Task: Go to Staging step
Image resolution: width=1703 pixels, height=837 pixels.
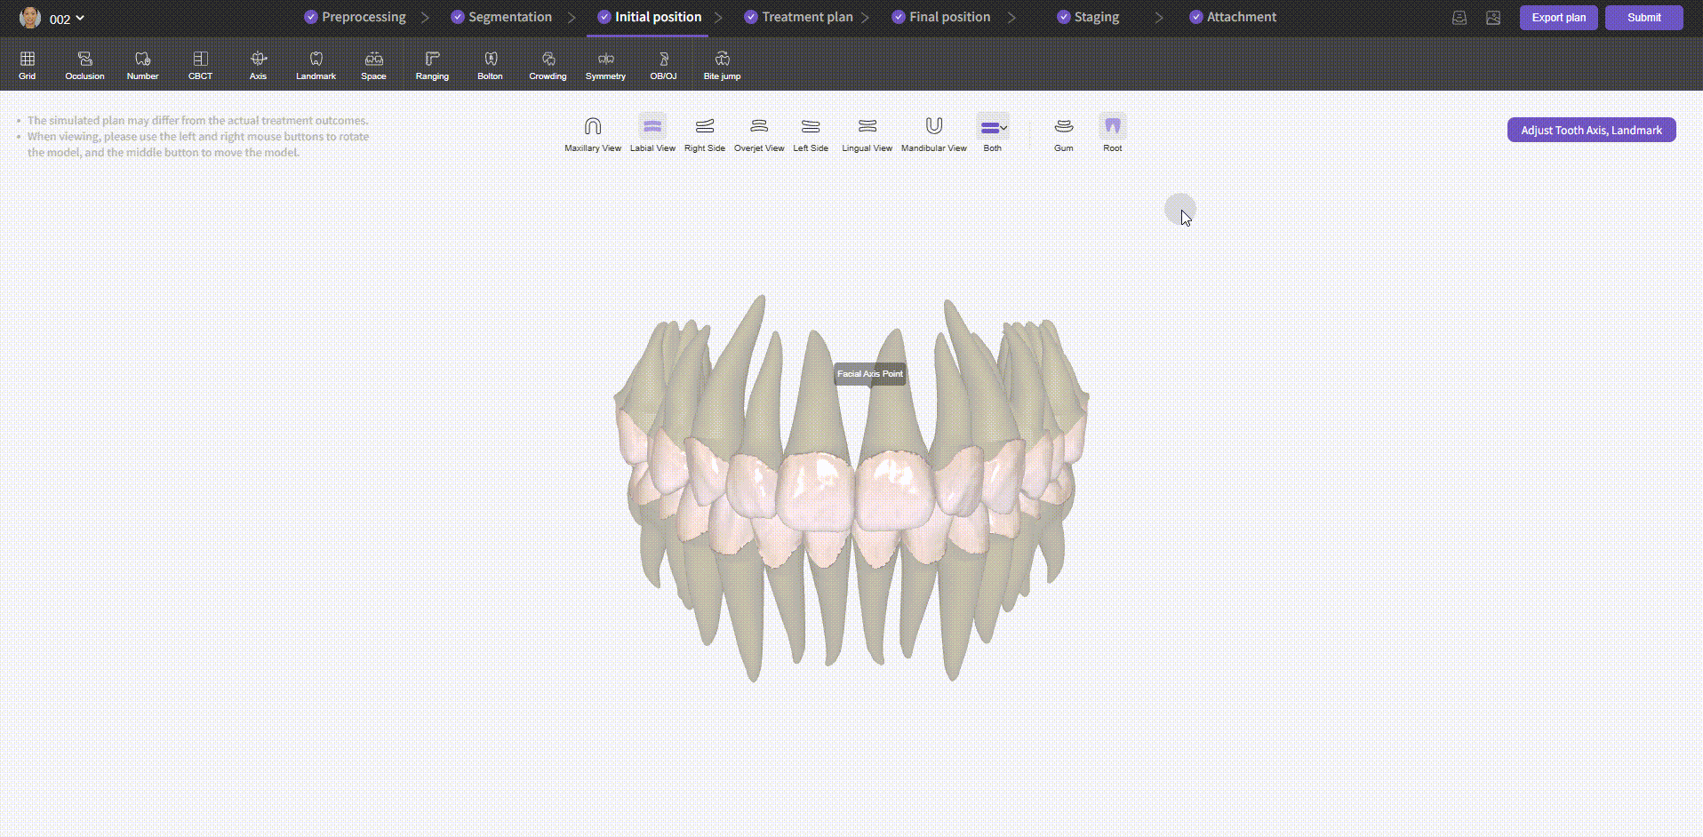Action: 1088,17
